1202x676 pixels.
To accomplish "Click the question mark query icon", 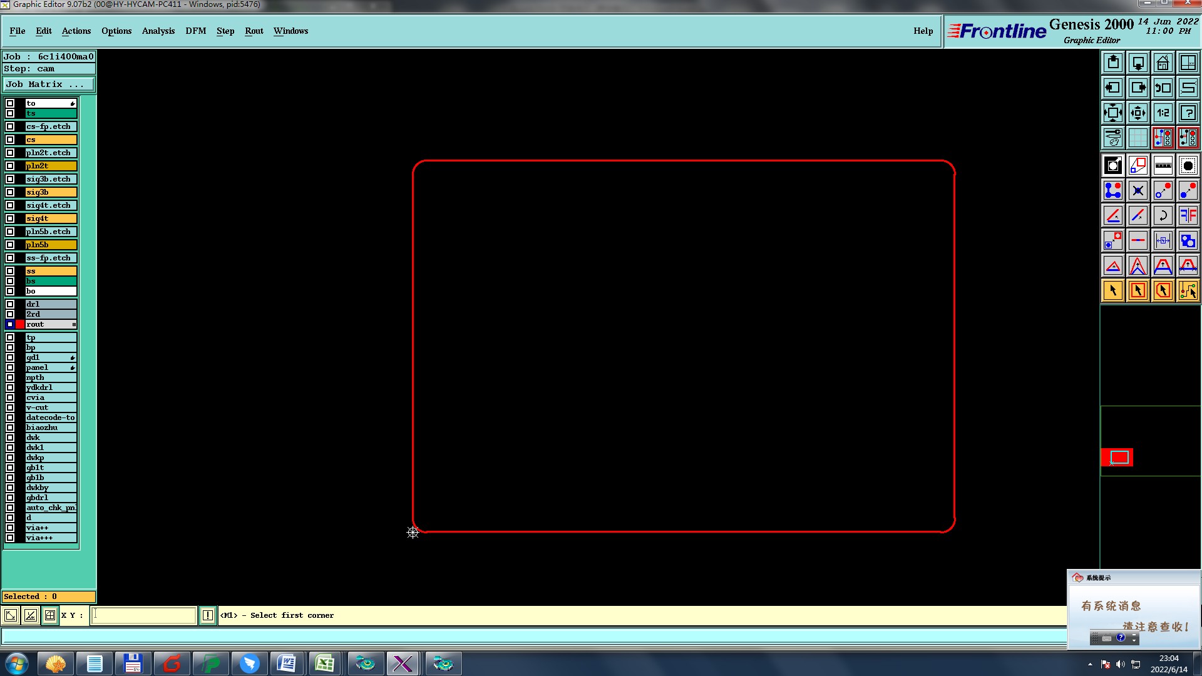I will pos(1188,113).
